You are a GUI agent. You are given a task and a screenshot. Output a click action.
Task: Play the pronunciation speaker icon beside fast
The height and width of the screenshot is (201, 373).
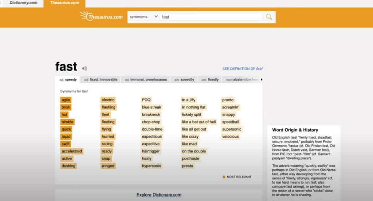coord(85,68)
